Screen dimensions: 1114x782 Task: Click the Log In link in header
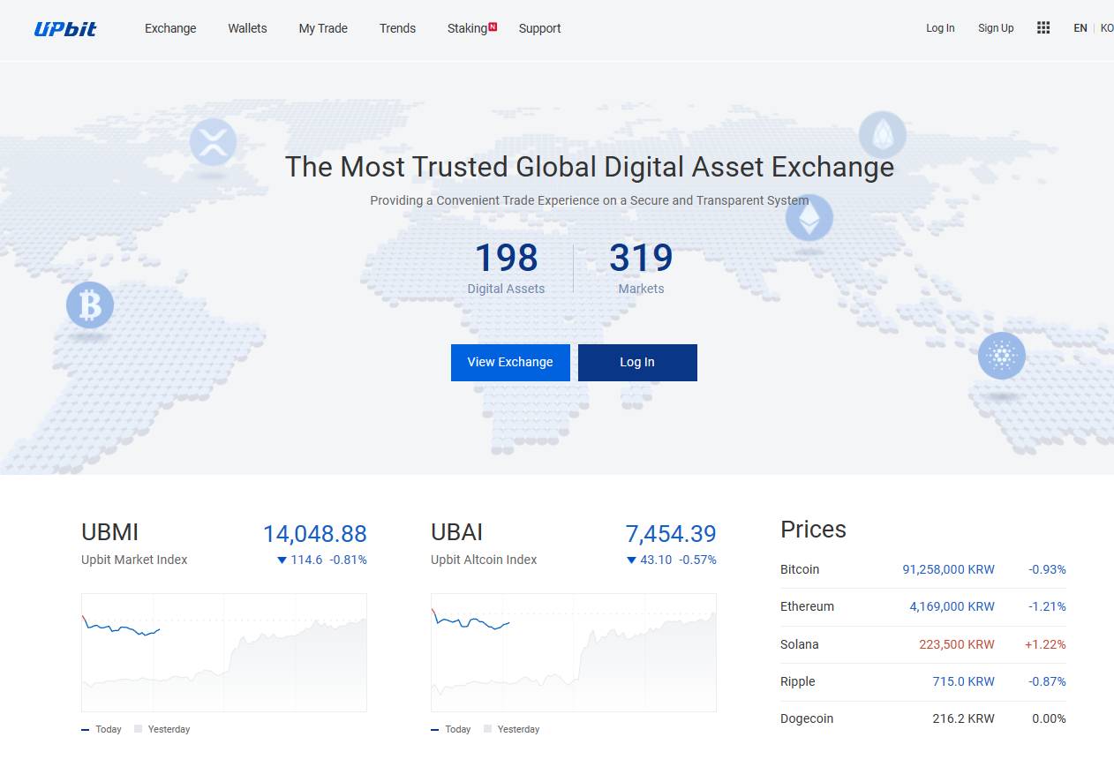pyautogui.click(x=940, y=28)
